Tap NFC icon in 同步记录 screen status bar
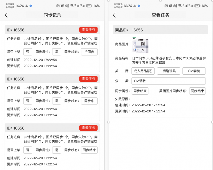213x170 pixels. pos(58,6)
